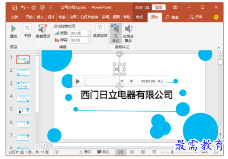The width and height of the screenshot is (228, 159).
Task: Start slideshow from beginning in quick access toolbar
Action: (x=42, y=7)
